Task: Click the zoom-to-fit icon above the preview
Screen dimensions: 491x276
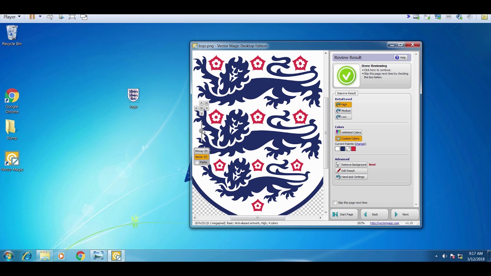Action: (206, 103)
